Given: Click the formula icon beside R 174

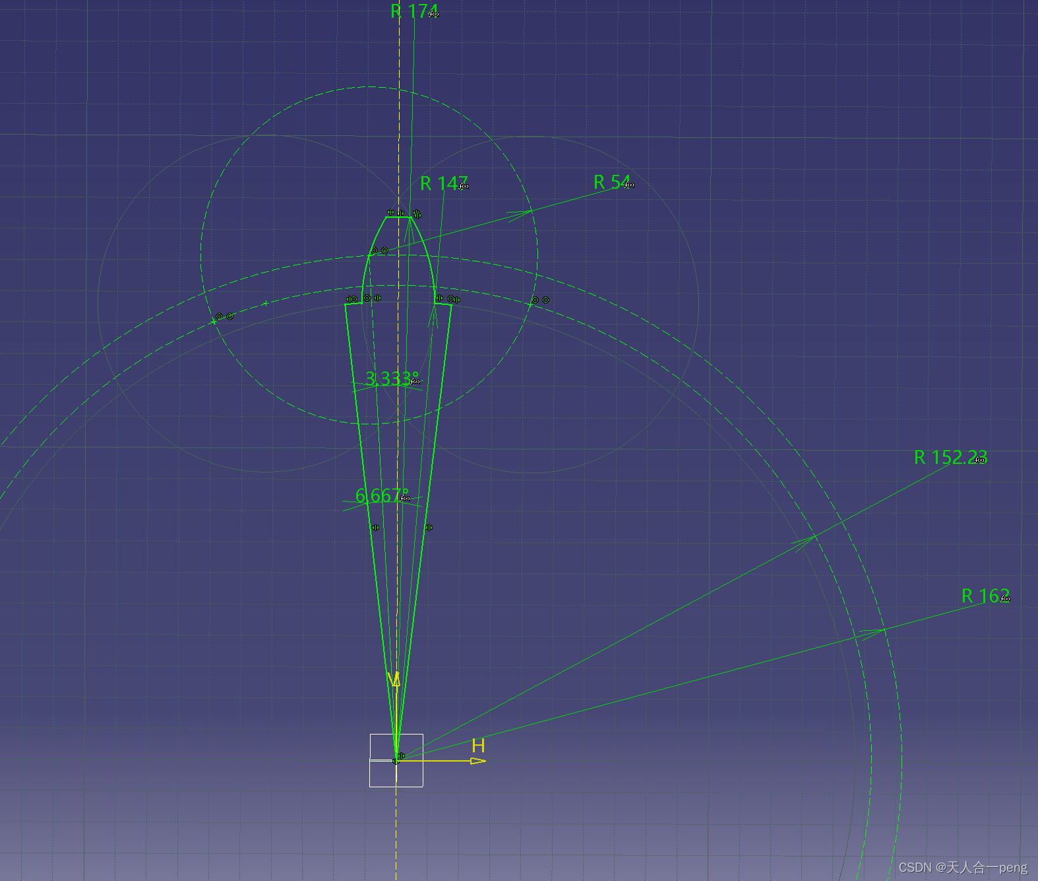Looking at the screenshot, I should (433, 14).
